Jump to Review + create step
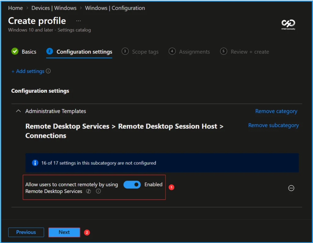 244,52
